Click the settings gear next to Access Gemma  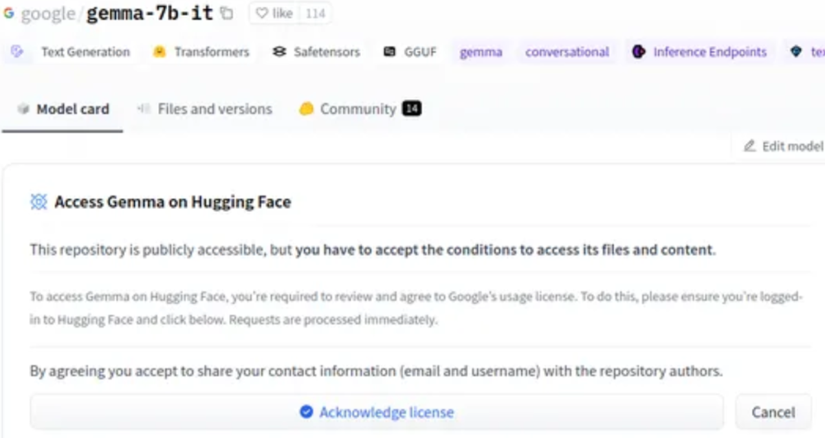(38, 201)
